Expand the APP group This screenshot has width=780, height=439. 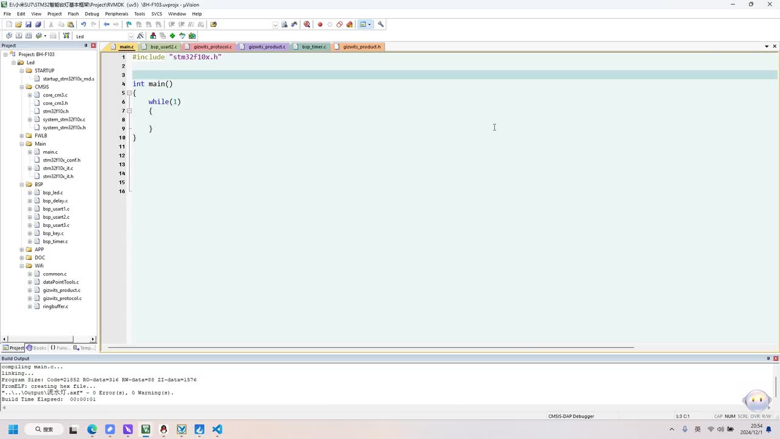coord(22,249)
